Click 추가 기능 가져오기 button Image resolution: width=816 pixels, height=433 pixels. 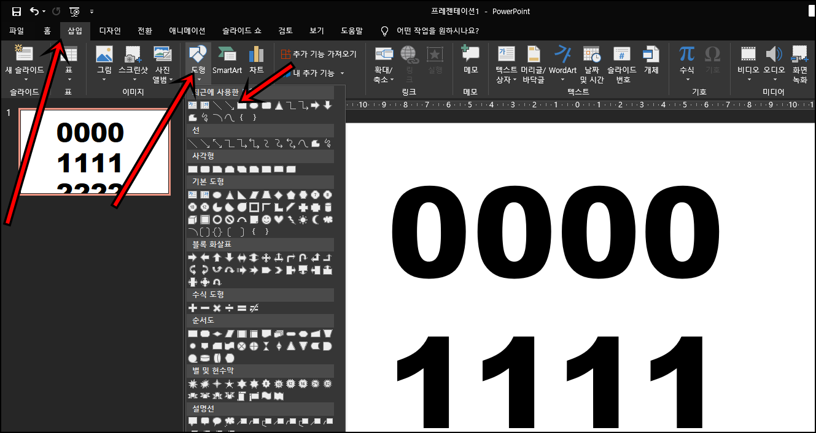click(x=319, y=54)
